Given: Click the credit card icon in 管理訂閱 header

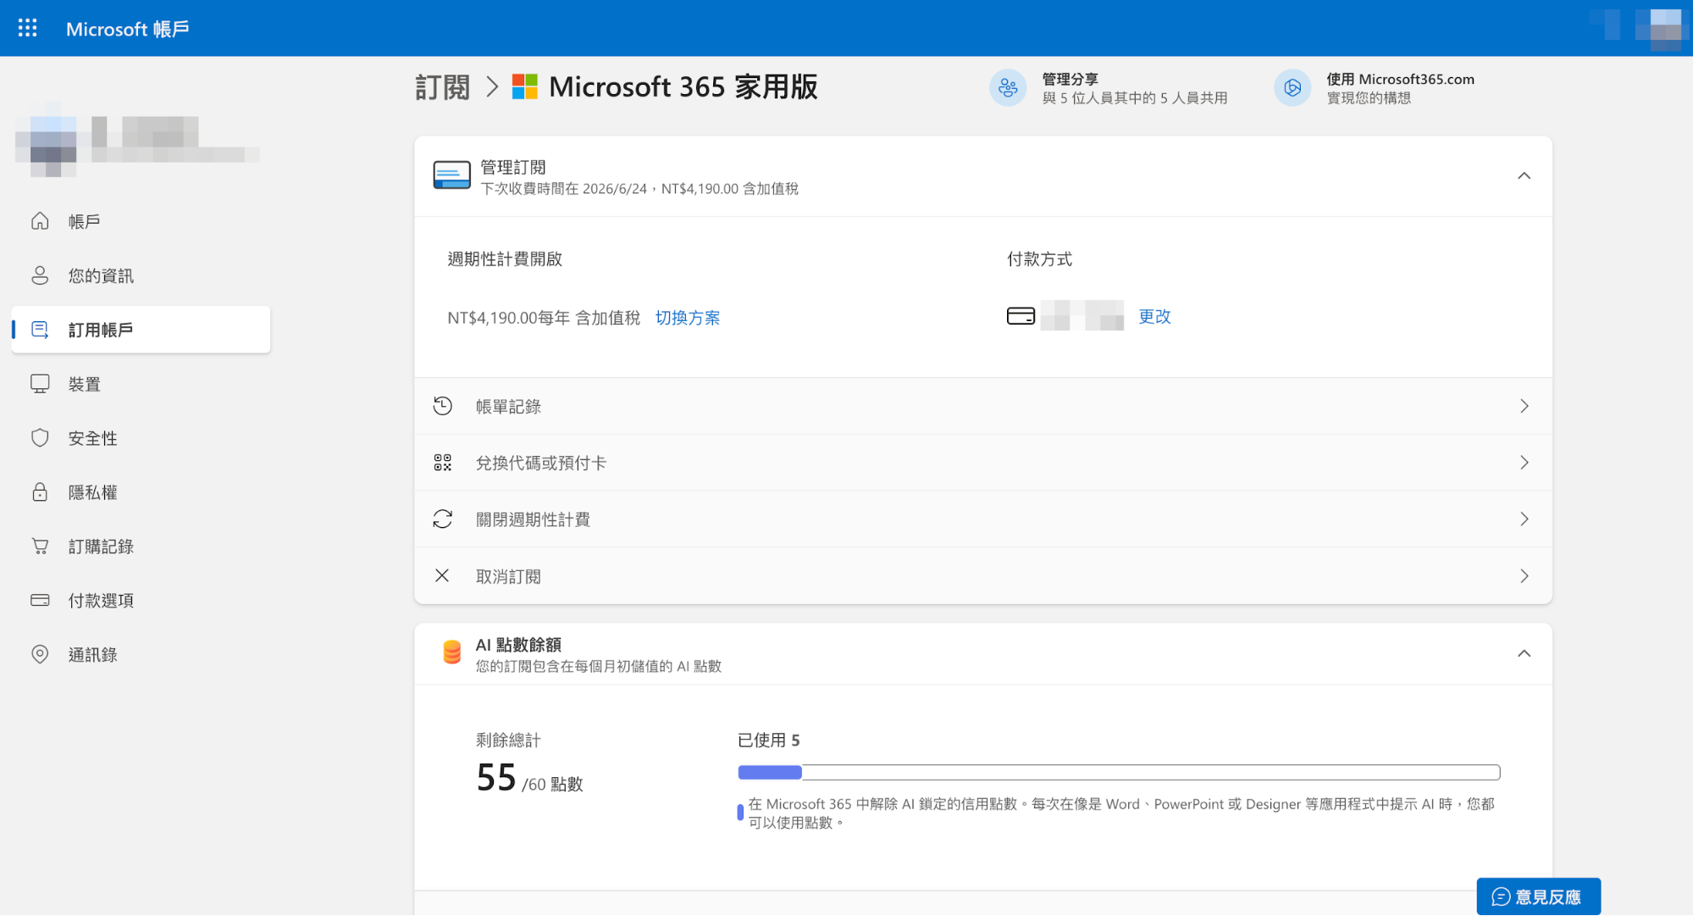Looking at the screenshot, I should click(452, 175).
